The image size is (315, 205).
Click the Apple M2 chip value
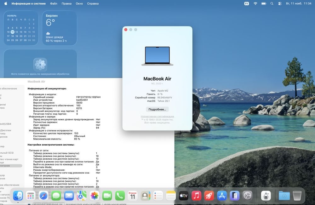(x=163, y=91)
